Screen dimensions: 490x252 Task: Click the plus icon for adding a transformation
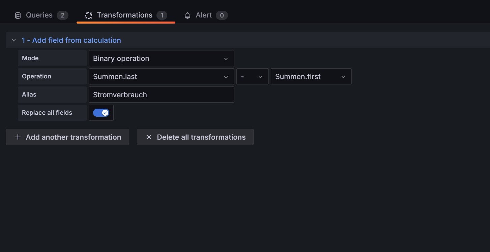[x=18, y=137]
